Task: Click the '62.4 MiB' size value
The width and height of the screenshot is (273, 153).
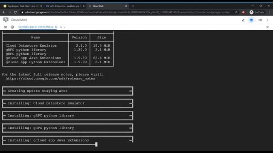Action: click(102, 58)
